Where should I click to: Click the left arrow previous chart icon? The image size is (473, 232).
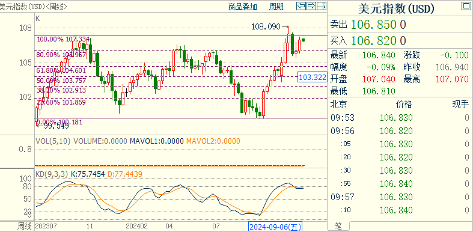coord(301,6)
